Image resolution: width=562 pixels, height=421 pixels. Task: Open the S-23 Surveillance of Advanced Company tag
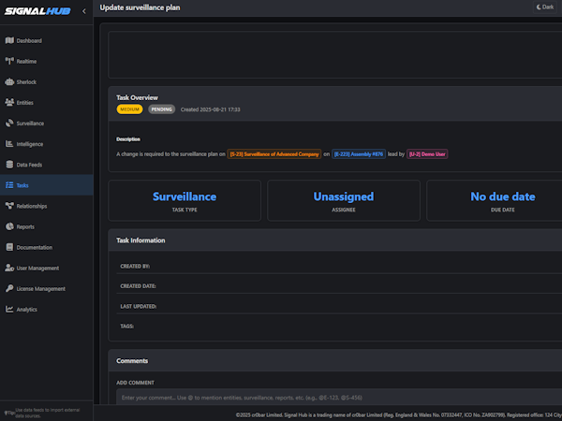click(x=274, y=154)
